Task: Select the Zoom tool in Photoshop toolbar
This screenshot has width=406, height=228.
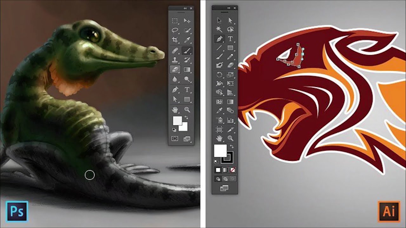Action: [187, 110]
